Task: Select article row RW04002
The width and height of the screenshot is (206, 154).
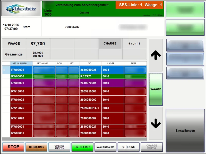Action: click(x=78, y=100)
